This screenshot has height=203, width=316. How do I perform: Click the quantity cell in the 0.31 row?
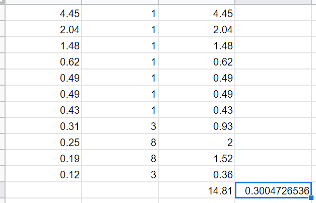(x=120, y=125)
